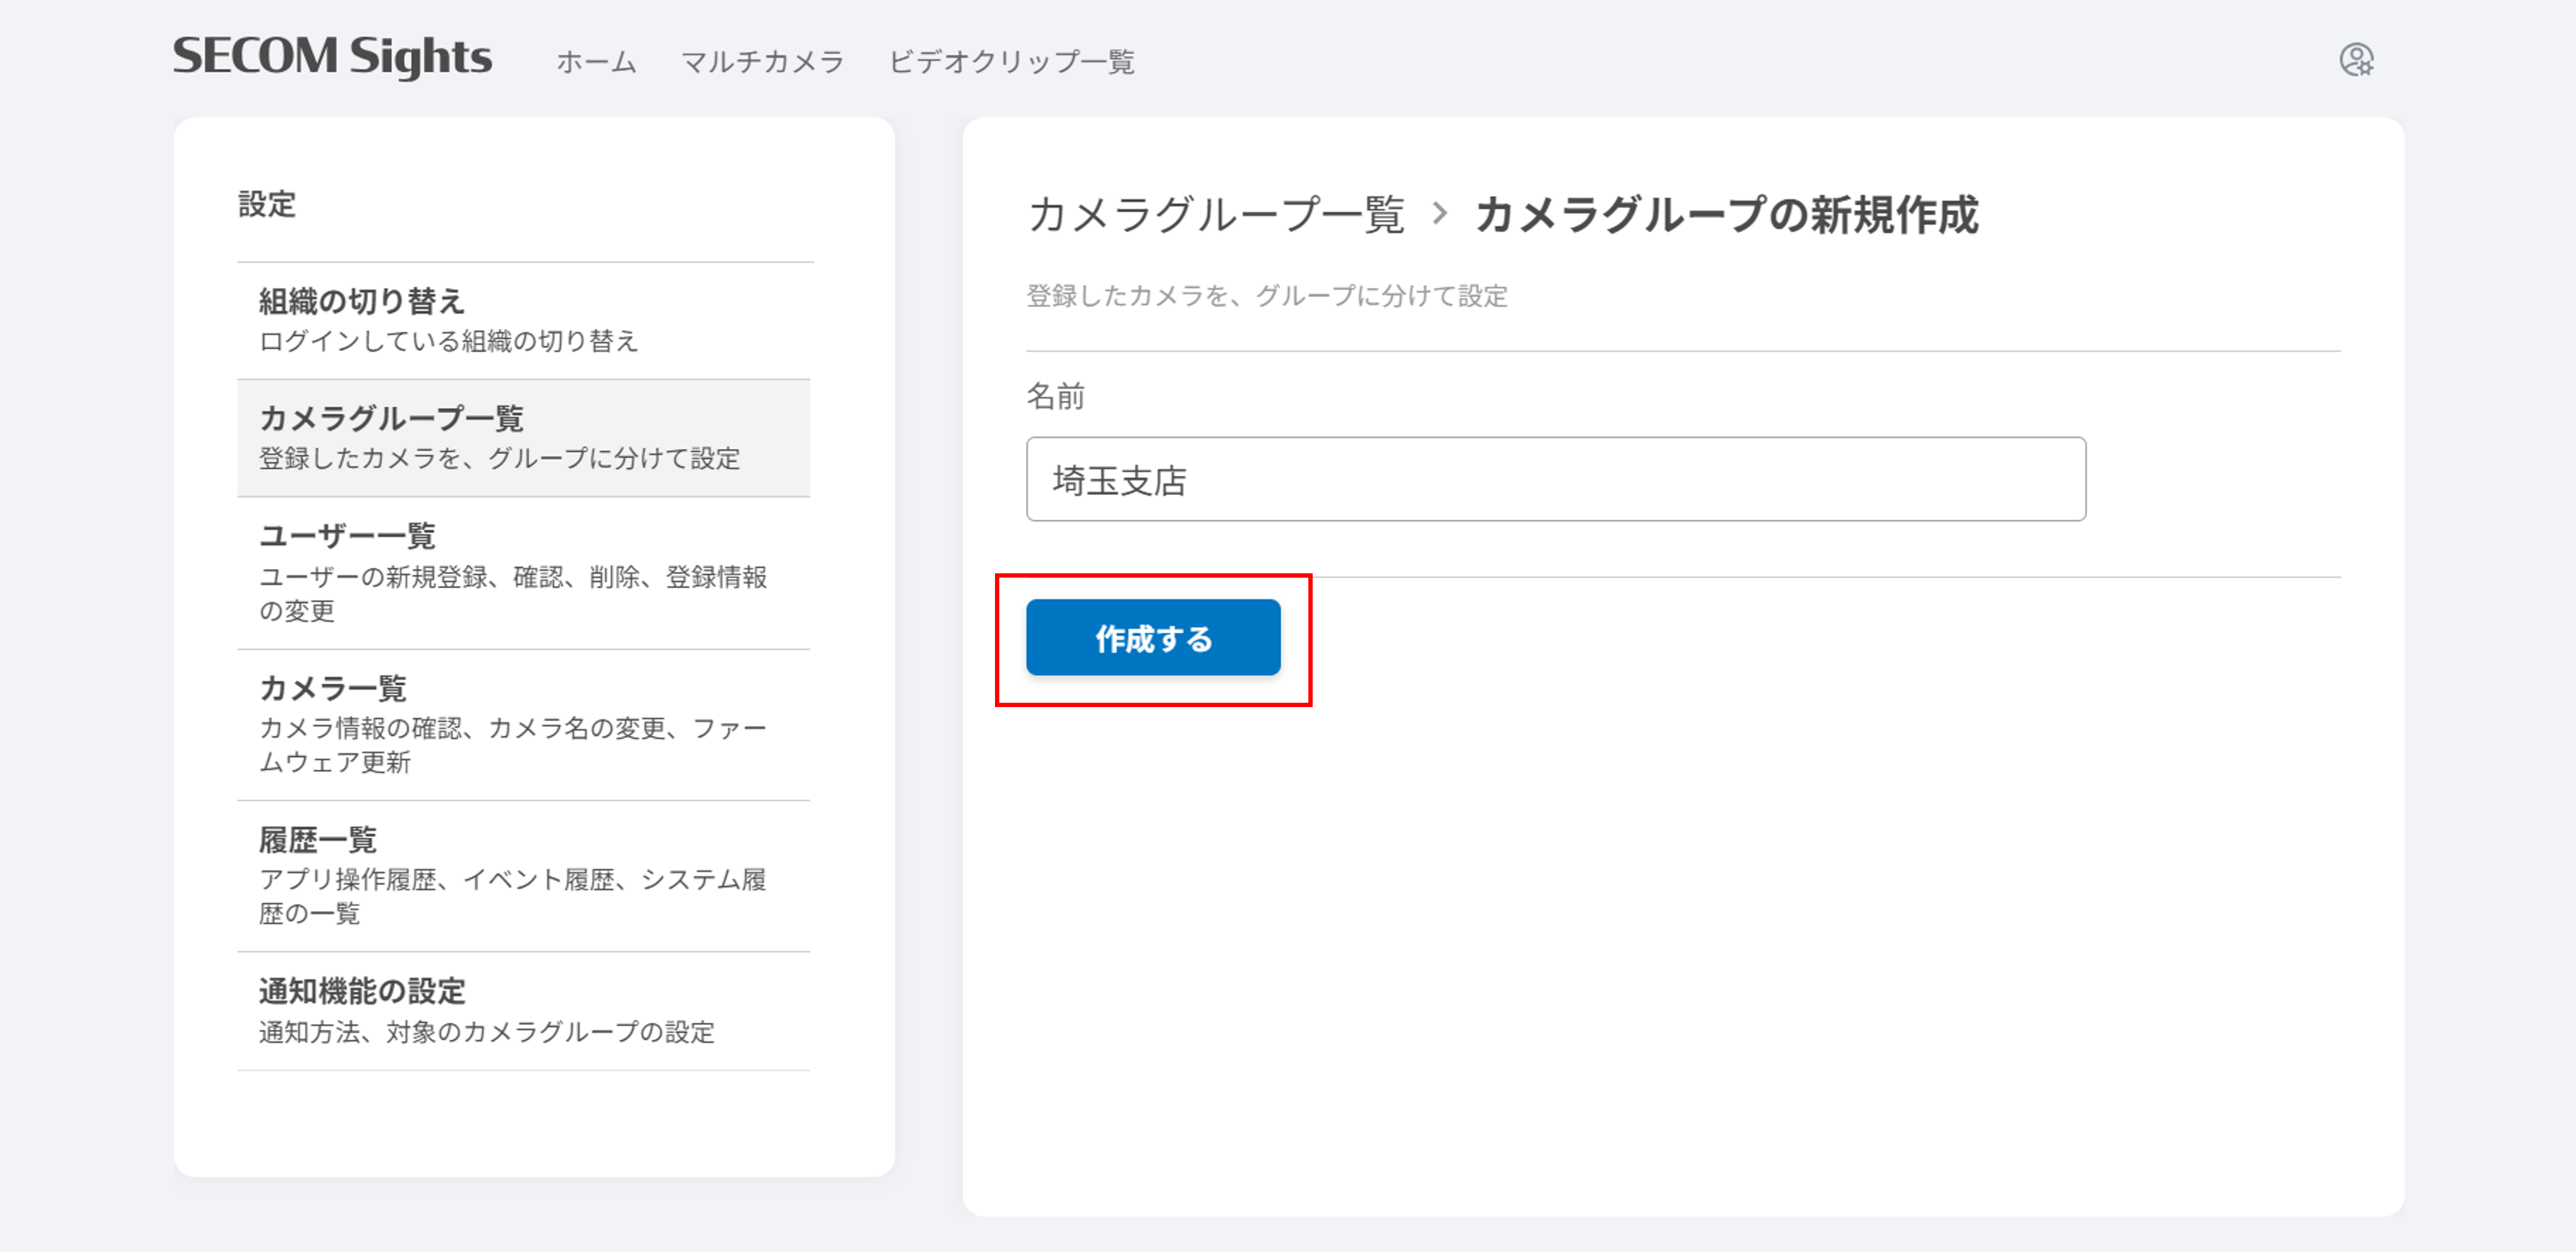
Task: Select 組織の切り替え in settings sidebar
Action: coord(524,321)
